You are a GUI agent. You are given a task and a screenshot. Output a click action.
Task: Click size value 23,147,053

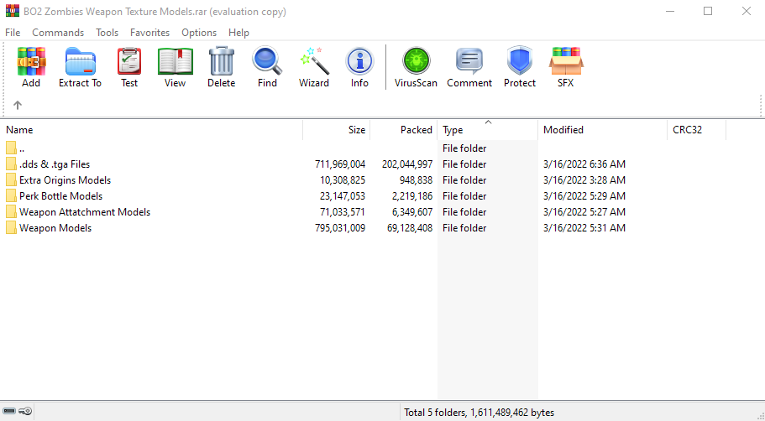click(343, 196)
